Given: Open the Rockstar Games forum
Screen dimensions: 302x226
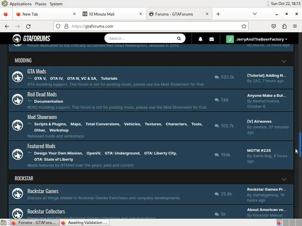Looking at the screenshot, I should pos(43,191).
